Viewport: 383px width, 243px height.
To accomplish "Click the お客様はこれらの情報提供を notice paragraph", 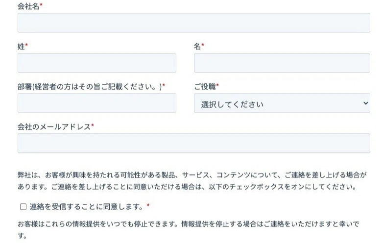I will pyautogui.click(x=189, y=230).
